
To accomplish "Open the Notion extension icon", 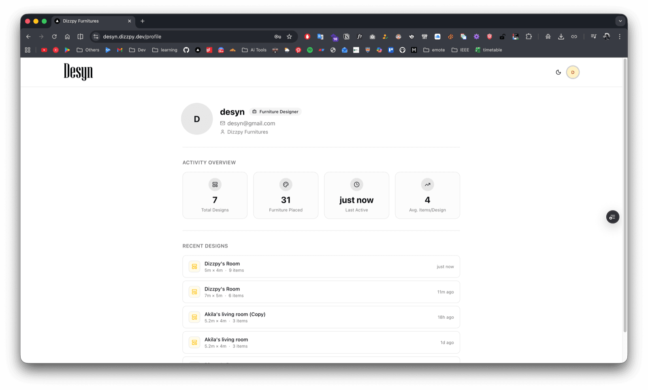I will [x=347, y=36].
